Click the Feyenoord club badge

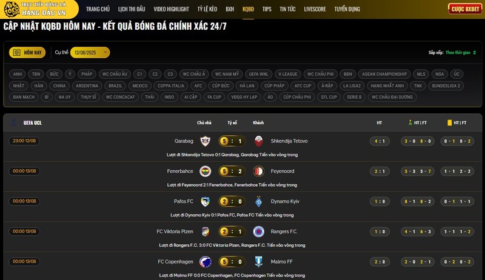click(259, 171)
